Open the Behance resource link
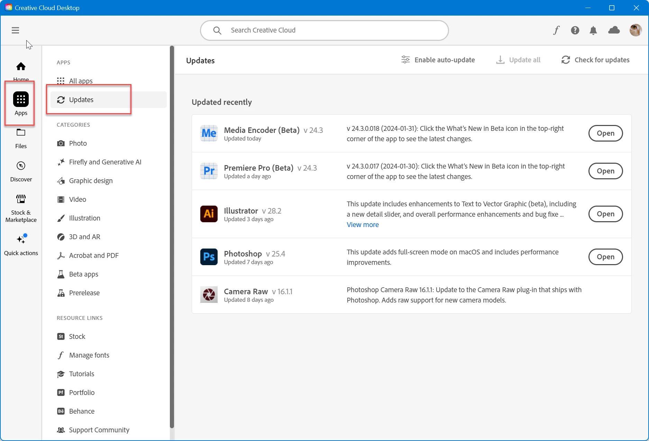Screen dimensions: 649x441 coord(108,411)
